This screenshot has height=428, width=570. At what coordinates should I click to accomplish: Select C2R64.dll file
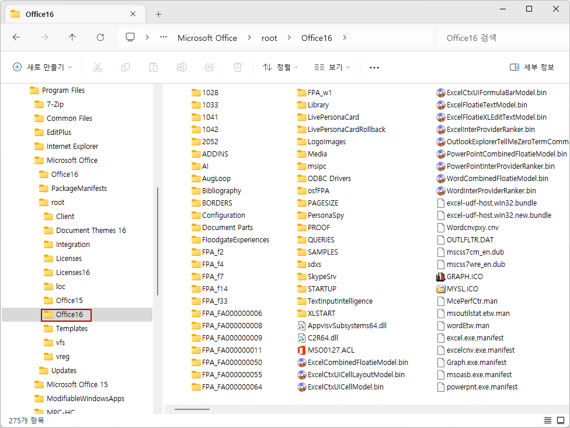coord(318,338)
